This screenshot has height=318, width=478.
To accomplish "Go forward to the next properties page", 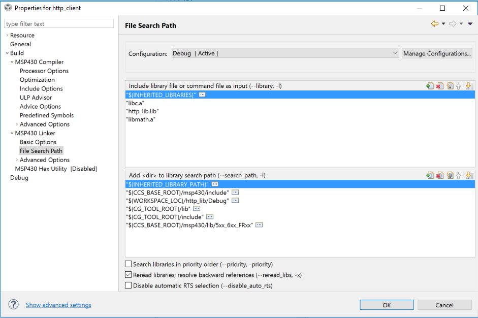I will (453, 23).
